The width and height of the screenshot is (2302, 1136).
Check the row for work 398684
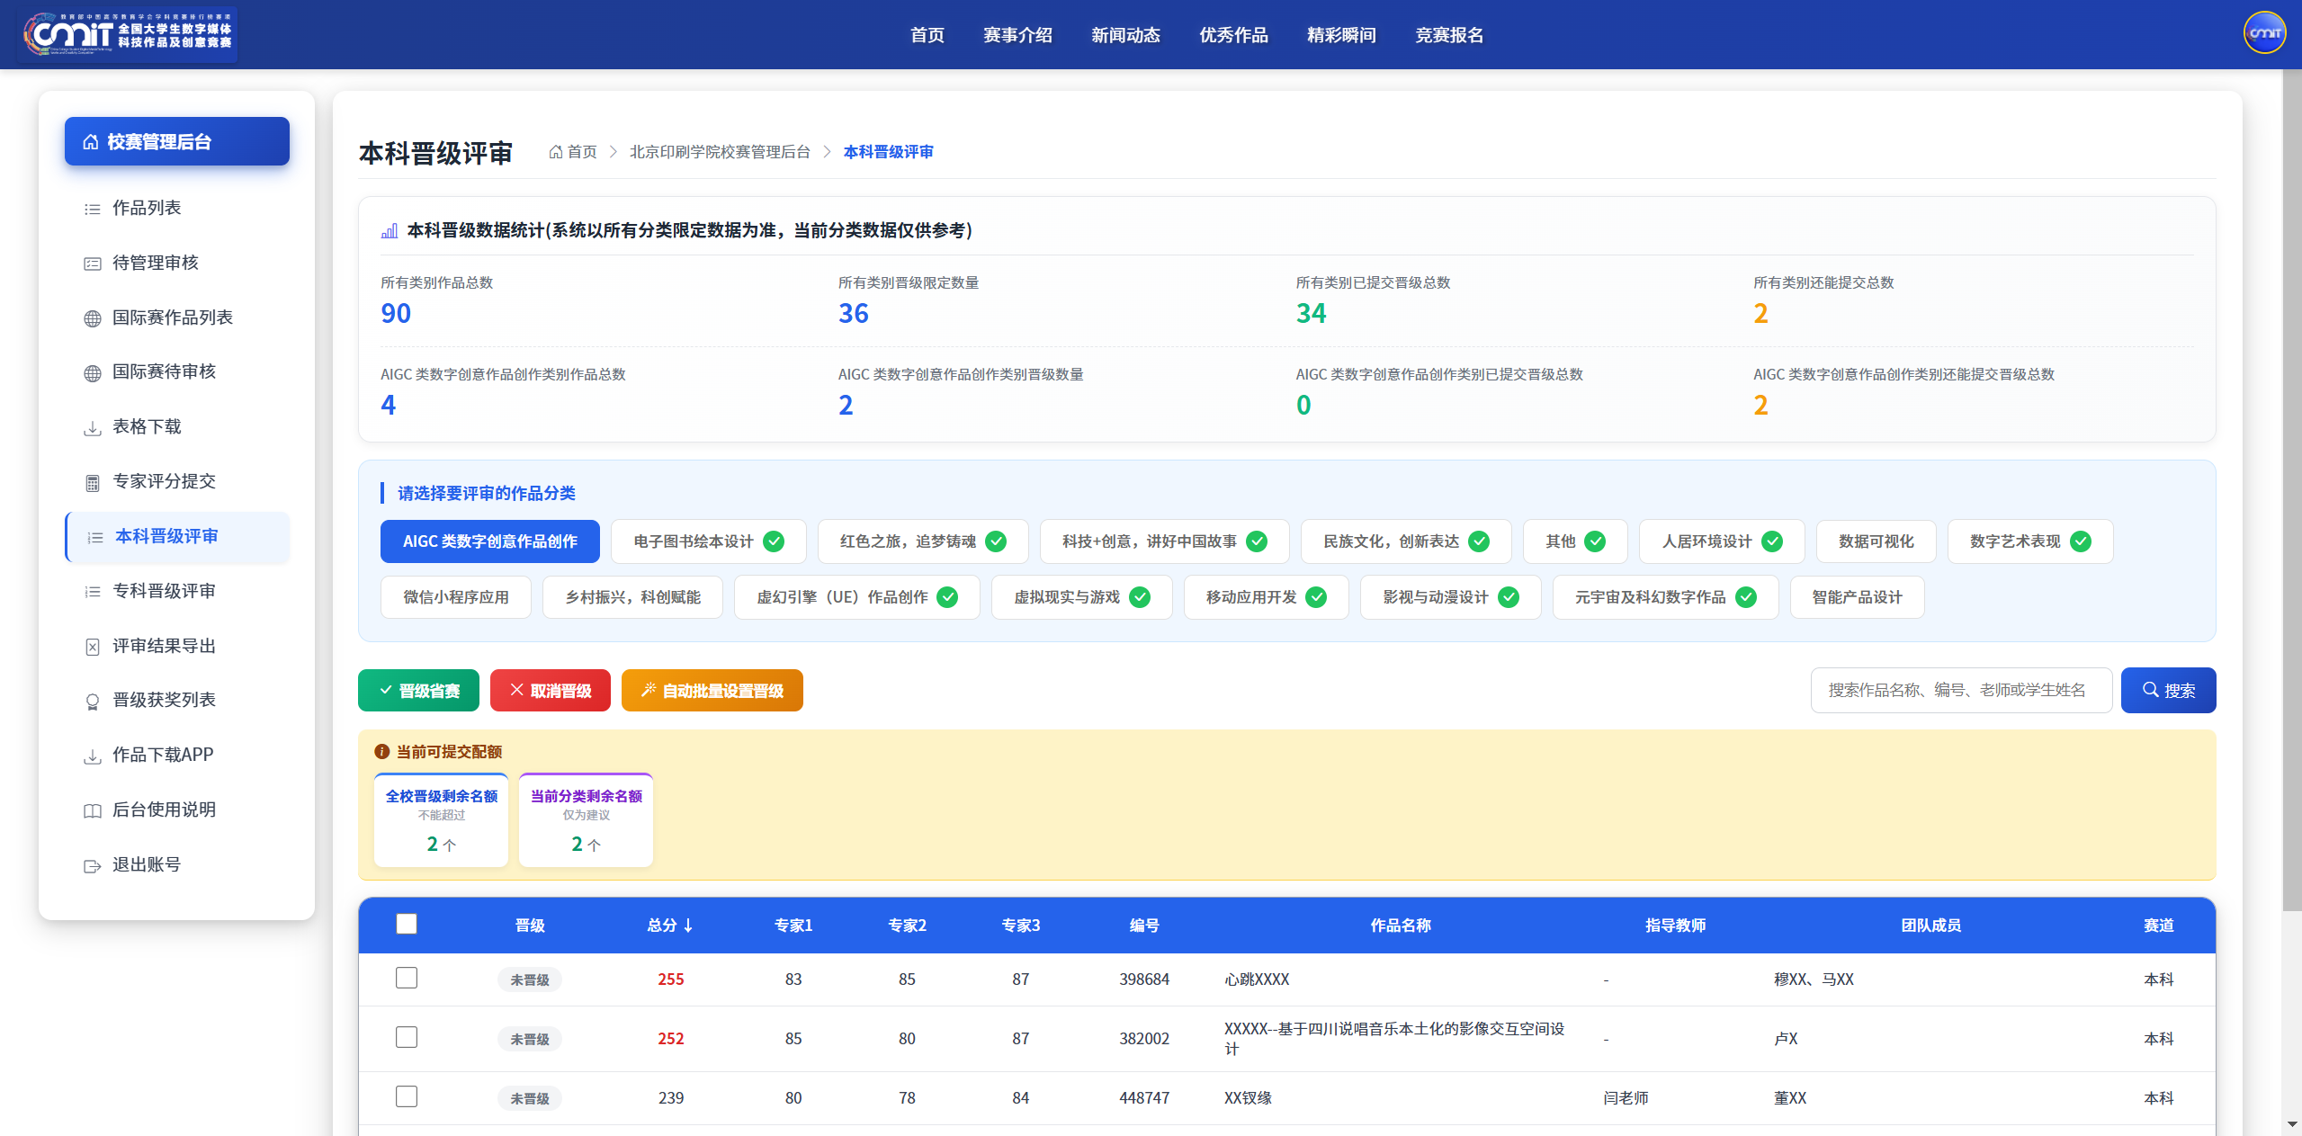point(407,978)
